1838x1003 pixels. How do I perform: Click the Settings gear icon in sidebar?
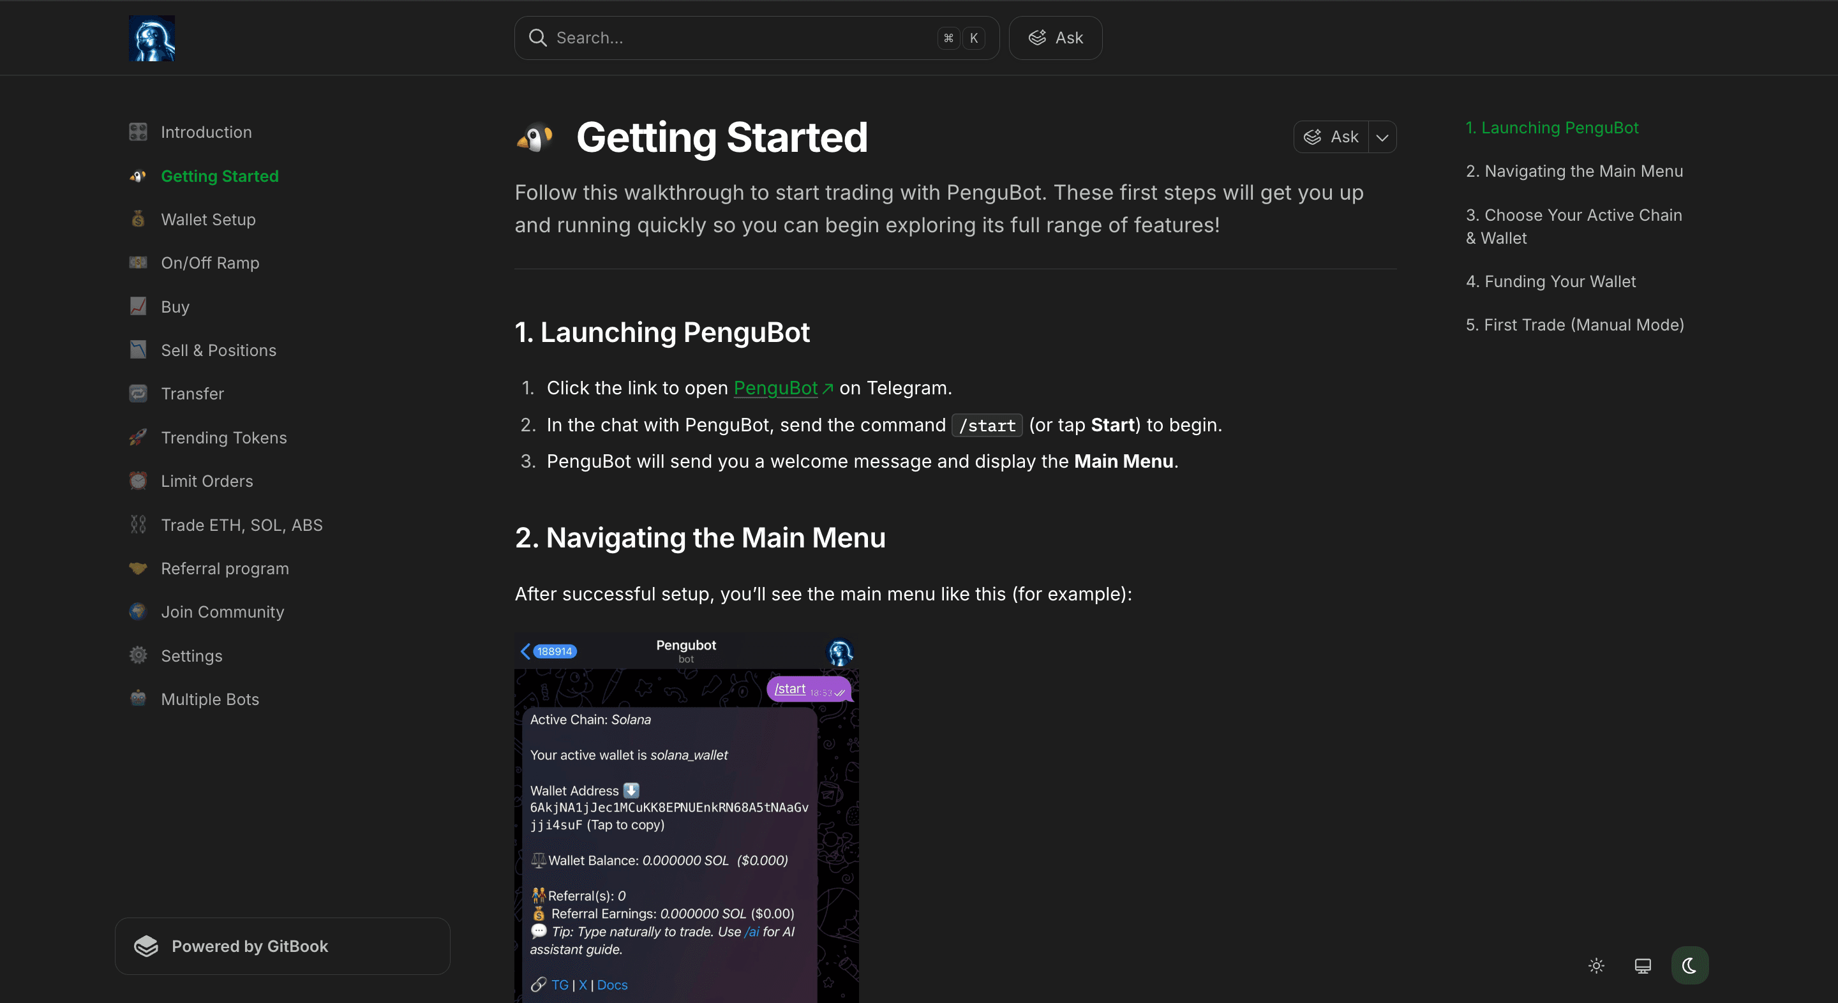pos(138,656)
